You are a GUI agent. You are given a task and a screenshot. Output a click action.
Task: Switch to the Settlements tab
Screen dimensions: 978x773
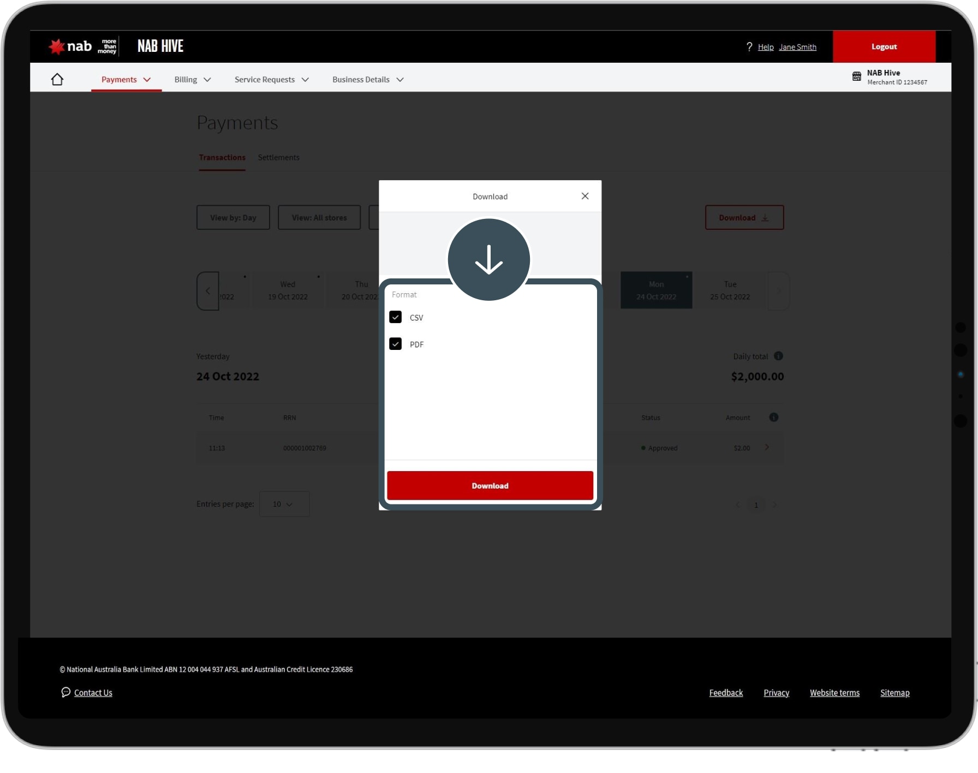pyautogui.click(x=278, y=157)
